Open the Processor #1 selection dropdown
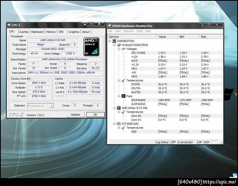This screenshot has width=238, height=186. (x=52, y=105)
